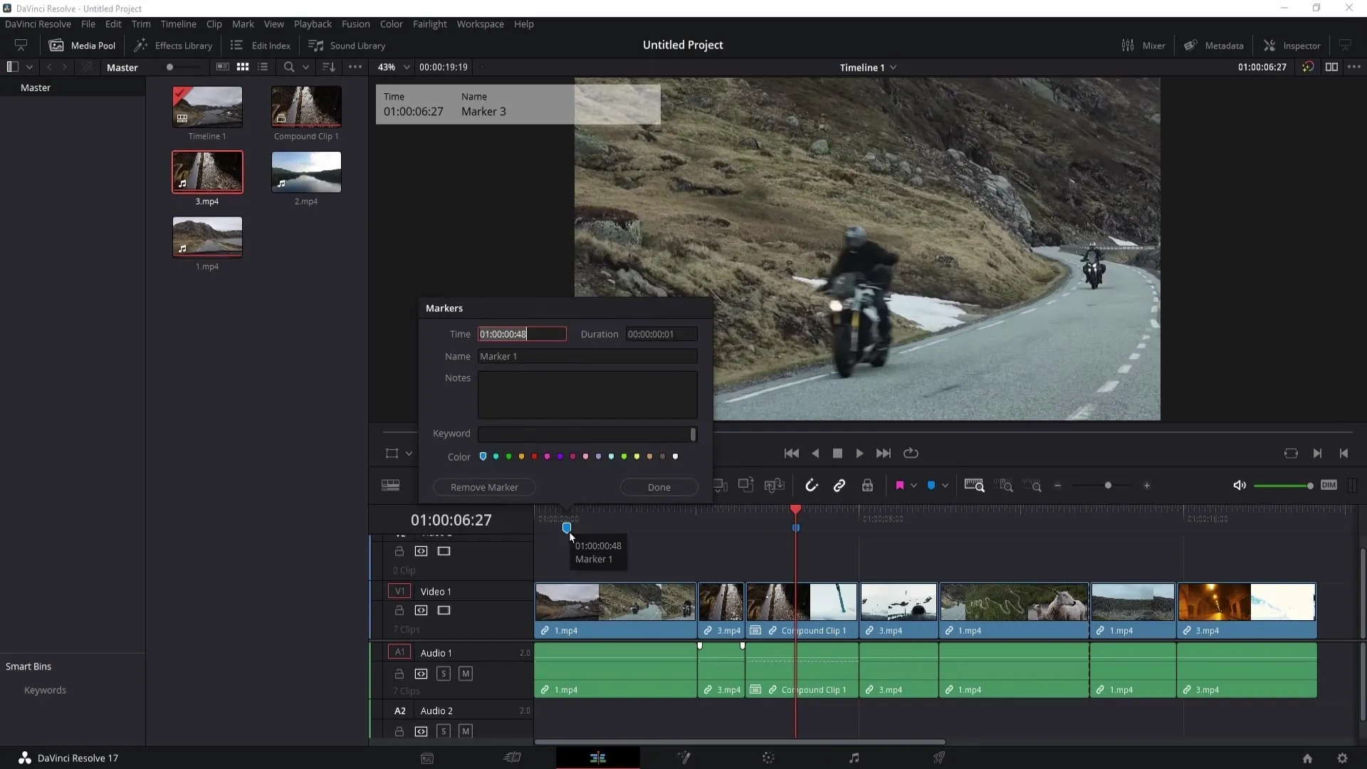This screenshot has height=769, width=1367.
Task: Disable the Video 1 track display
Action: (444, 610)
